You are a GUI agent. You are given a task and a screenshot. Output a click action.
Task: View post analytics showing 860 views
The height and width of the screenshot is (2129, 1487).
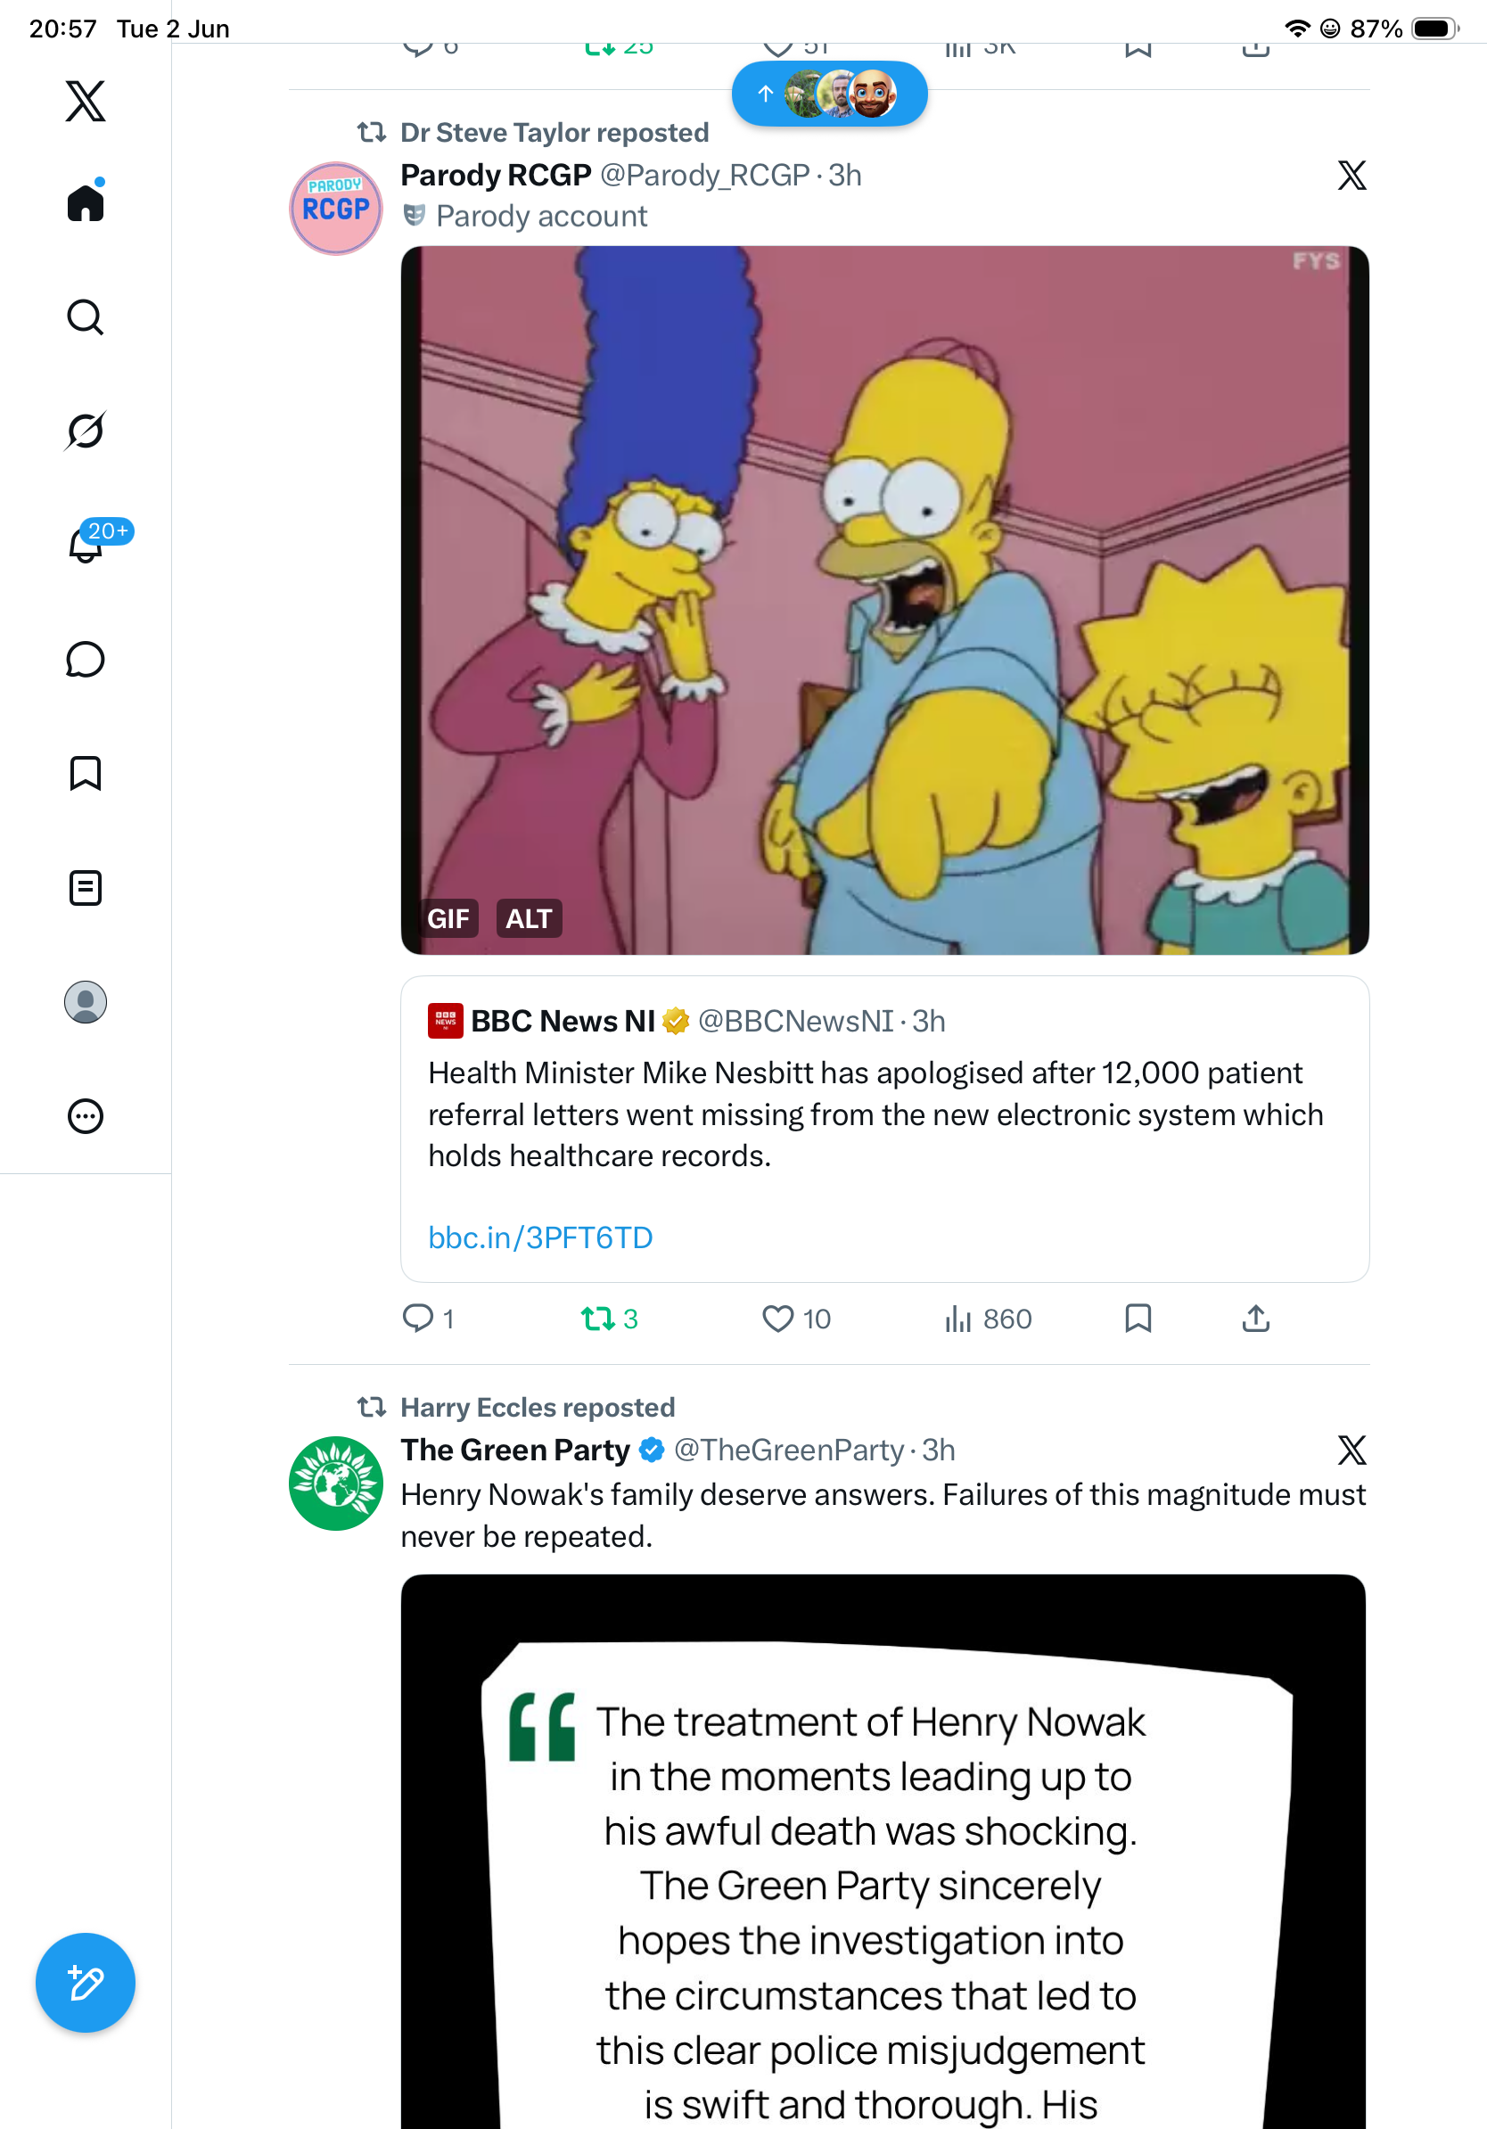987,1319
